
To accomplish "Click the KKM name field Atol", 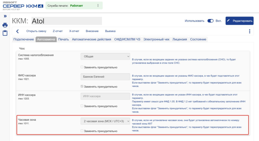I will tap(67, 21).
